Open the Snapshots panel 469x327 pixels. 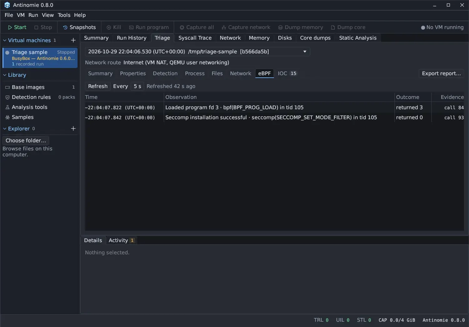[x=79, y=27]
